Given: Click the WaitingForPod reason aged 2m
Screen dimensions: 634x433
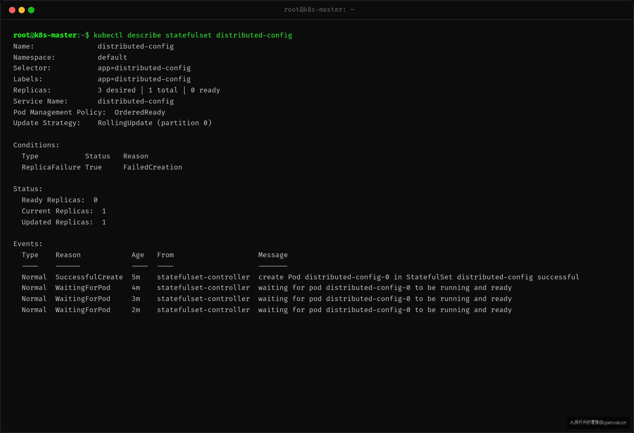Looking at the screenshot, I should click(83, 310).
